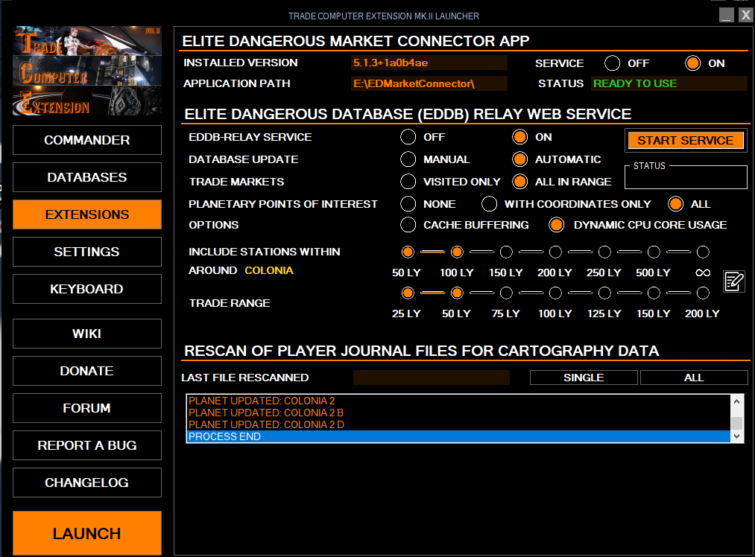Set trade range slider to 25 LY
The image size is (755, 557).
click(x=408, y=293)
